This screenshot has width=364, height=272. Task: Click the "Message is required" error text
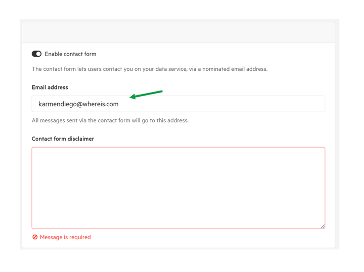(65, 237)
